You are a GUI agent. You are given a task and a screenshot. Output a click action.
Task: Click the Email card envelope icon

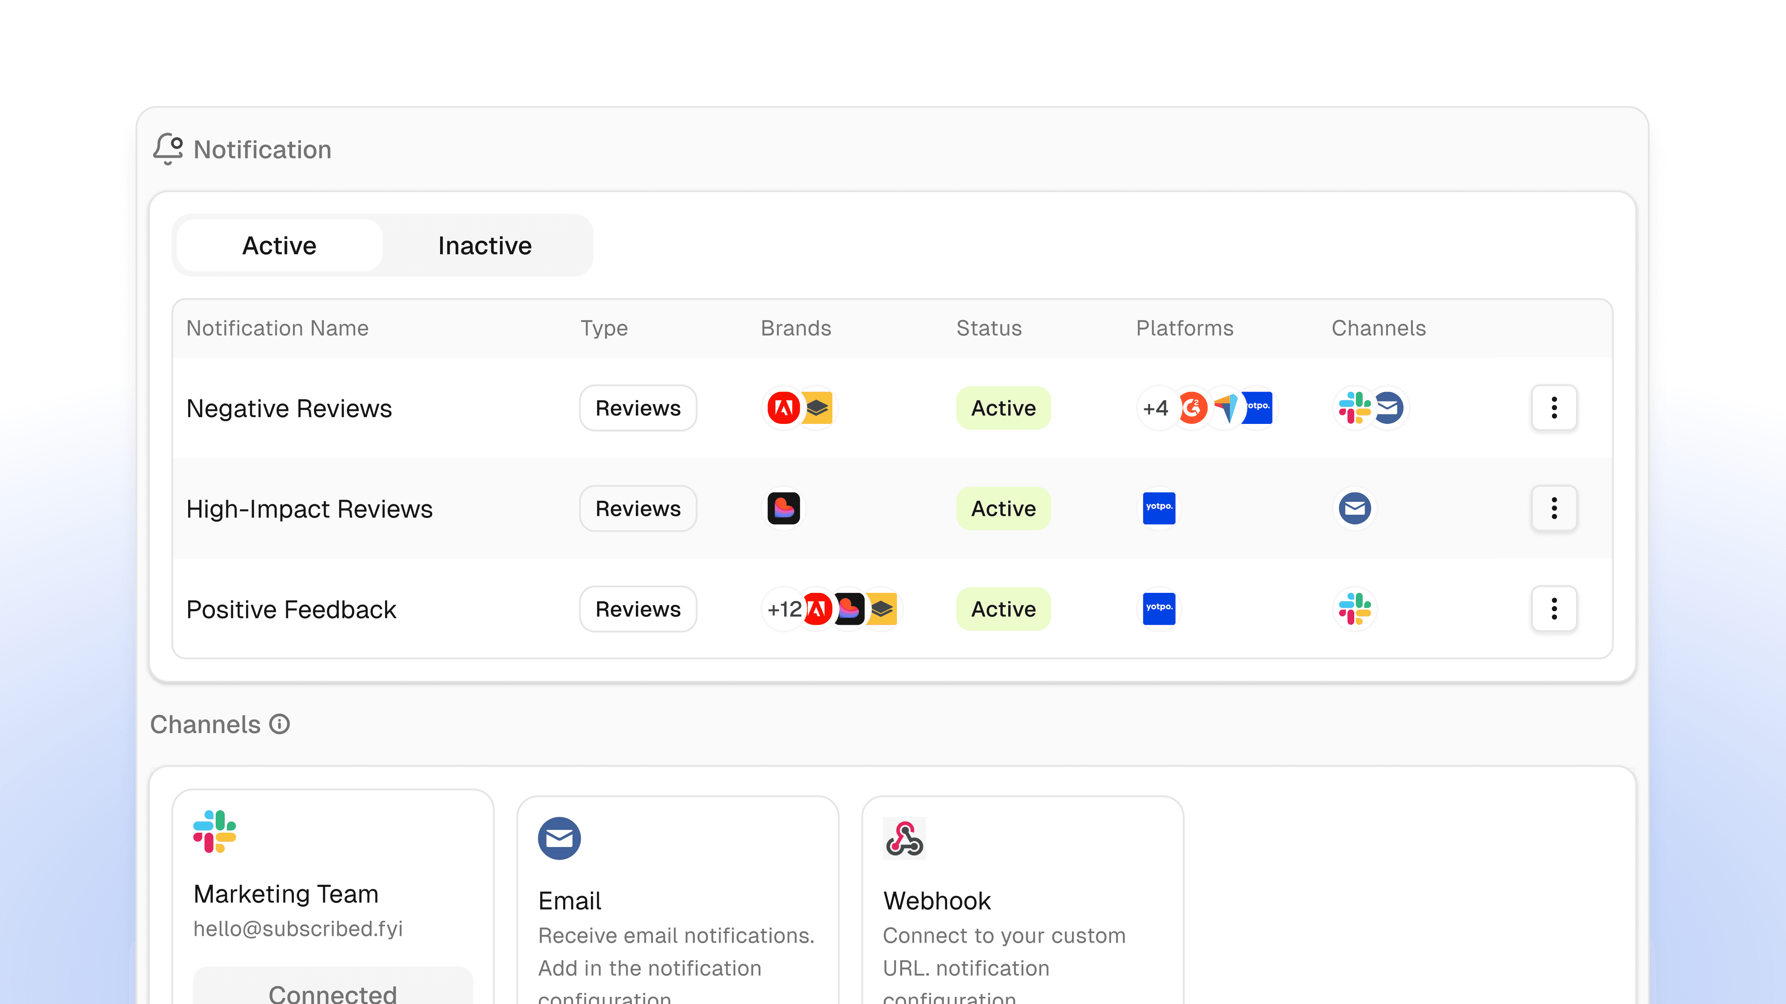[x=559, y=838]
